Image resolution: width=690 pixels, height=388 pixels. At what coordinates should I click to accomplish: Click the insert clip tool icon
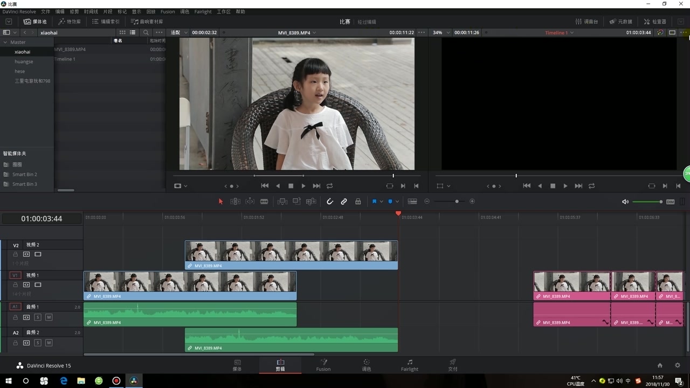(x=282, y=202)
